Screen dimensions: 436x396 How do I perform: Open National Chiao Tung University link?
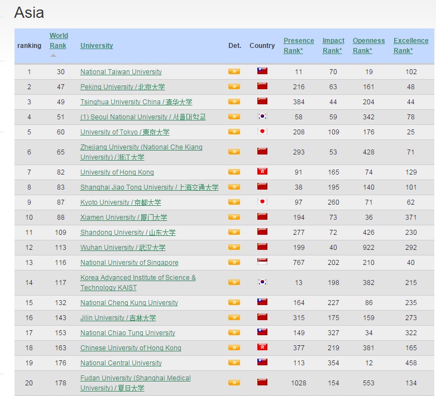click(x=128, y=332)
